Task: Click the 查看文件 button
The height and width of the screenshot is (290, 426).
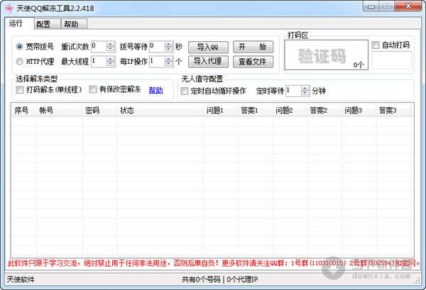Action: [x=253, y=62]
